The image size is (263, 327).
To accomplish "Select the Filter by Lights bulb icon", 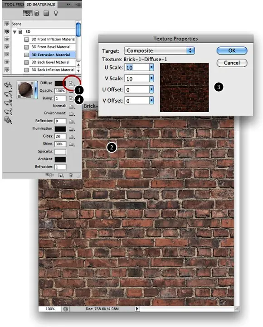I will coord(56,13).
